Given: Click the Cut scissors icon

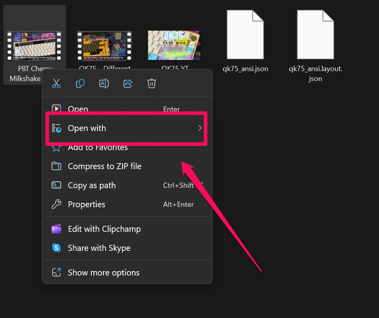Looking at the screenshot, I should [x=56, y=84].
